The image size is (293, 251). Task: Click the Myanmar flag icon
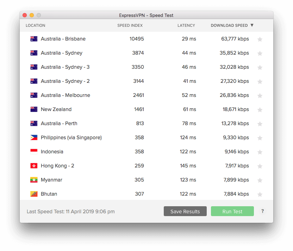[34, 180]
